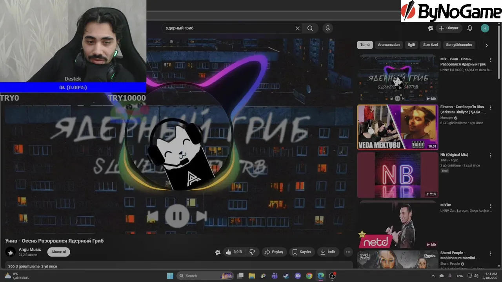Image resolution: width=502 pixels, height=282 pixels.
Task: Open the OneDrive cloud tray icon
Action: point(442,276)
